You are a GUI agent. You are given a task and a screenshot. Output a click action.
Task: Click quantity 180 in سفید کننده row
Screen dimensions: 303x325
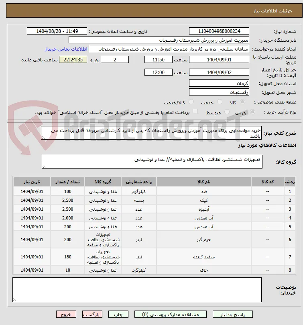point(67,257)
